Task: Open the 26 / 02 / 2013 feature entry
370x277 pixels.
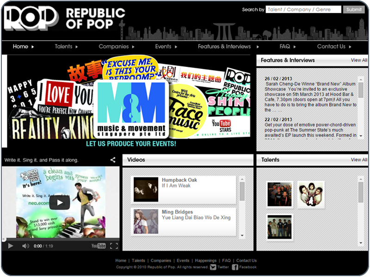Action: 310,94
